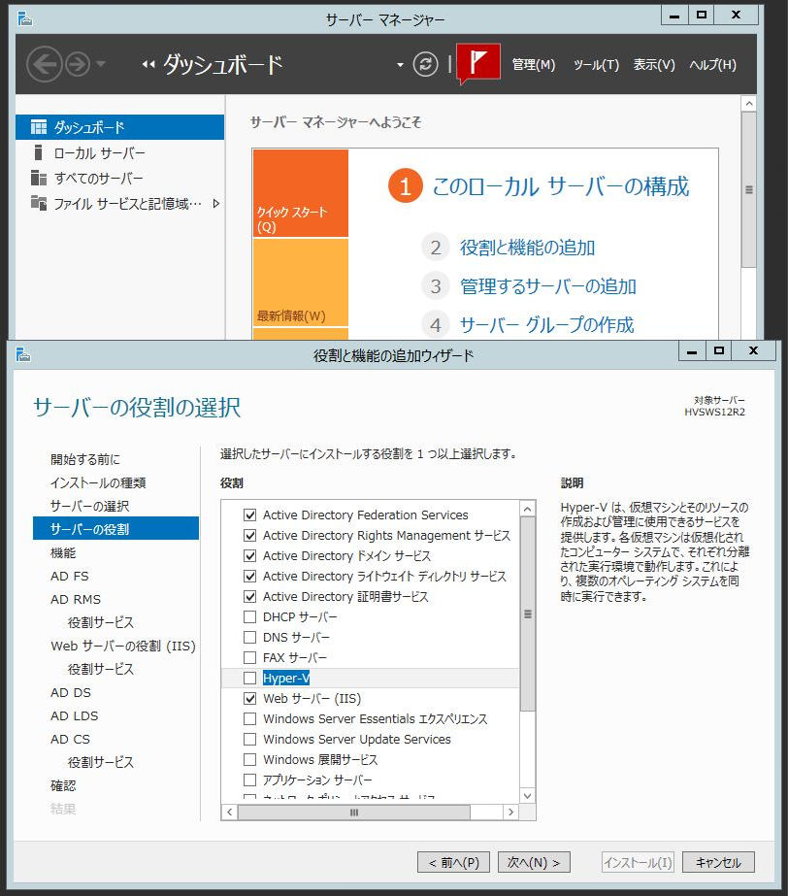Click the step 3 number circle

(436, 285)
